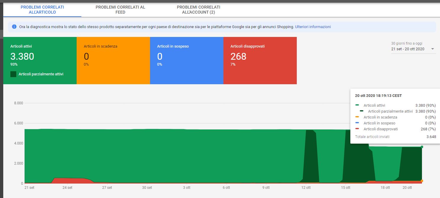Click the 268 disapproved items count

(238, 56)
